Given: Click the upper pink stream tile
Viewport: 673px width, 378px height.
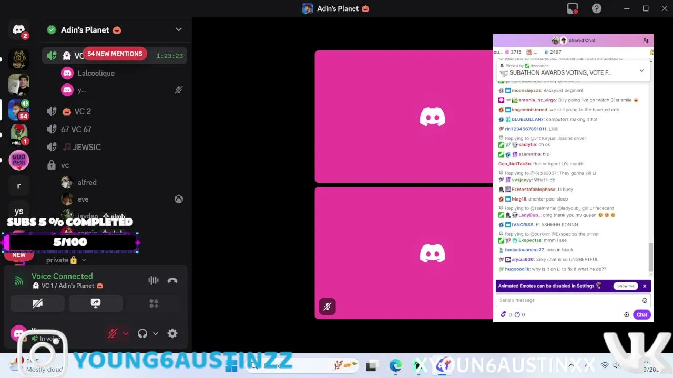Looking at the screenshot, I should (404, 117).
